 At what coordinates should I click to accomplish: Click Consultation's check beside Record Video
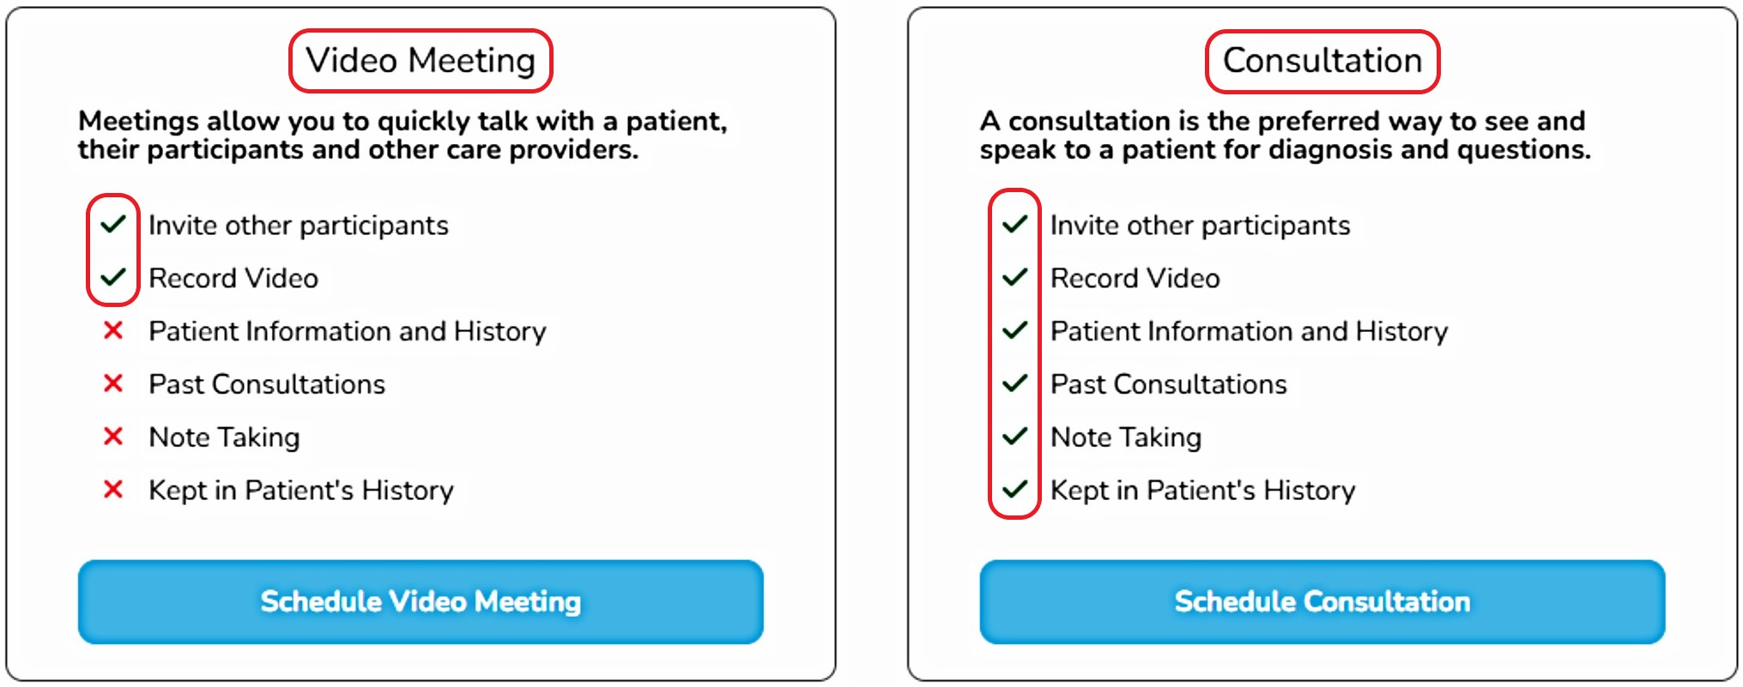coord(1014,278)
